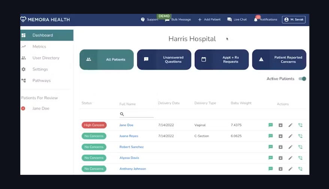Image resolution: width=329 pixels, height=189 pixels.
Task: Click the 7.4375 baby weight value
Action: [x=236, y=125]
